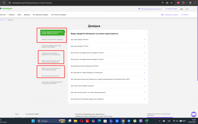This screenshot has height=124, width=198.
Task: Toggle tracking protection eye icon in address bar
Action: coord(167,3)
